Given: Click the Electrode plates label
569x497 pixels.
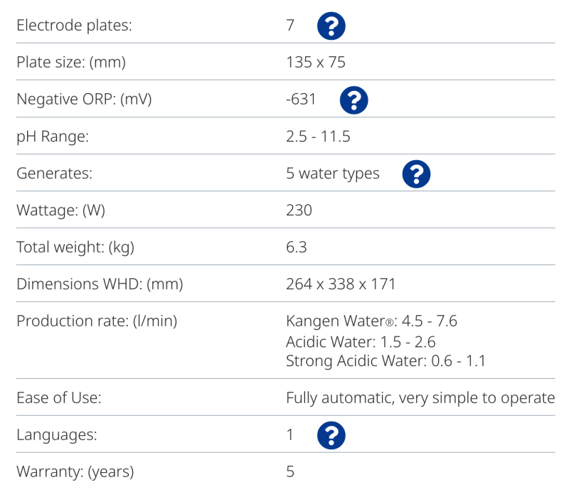Looking at the screenshot, I should point(75,26).
